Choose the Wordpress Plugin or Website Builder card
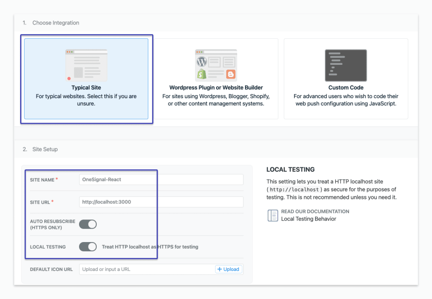 pos(216,79)
